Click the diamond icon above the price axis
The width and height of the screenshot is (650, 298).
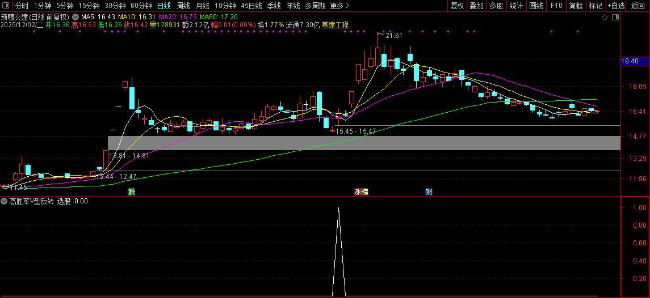point(604,18)
